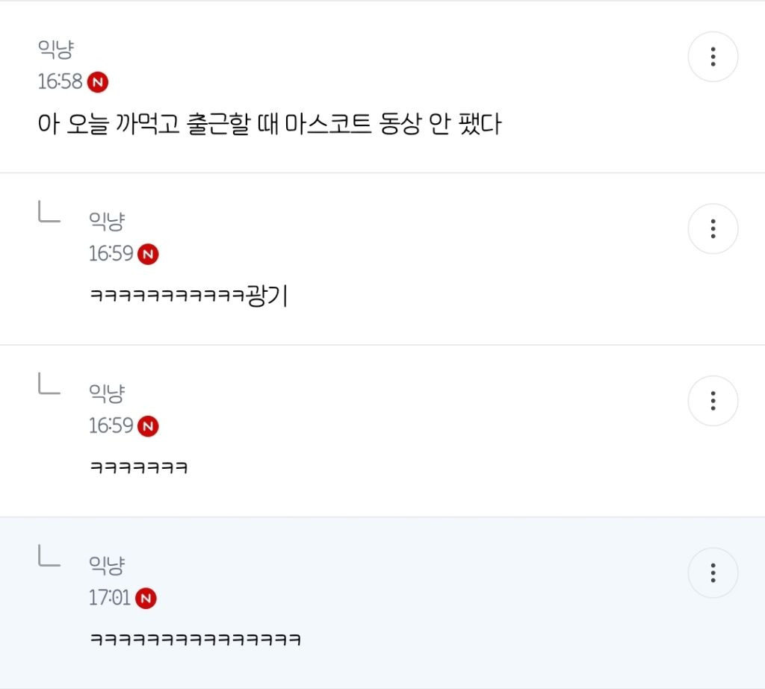Click reply arrow of second 16:59 comment
This screenshot has width=765, height=689.
tap(49, 383)
